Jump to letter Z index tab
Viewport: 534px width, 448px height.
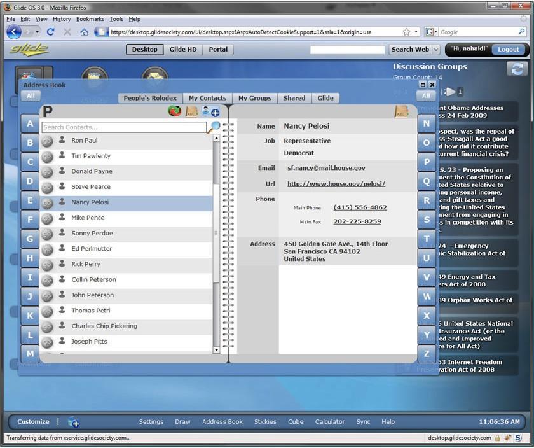coord(427,354)
